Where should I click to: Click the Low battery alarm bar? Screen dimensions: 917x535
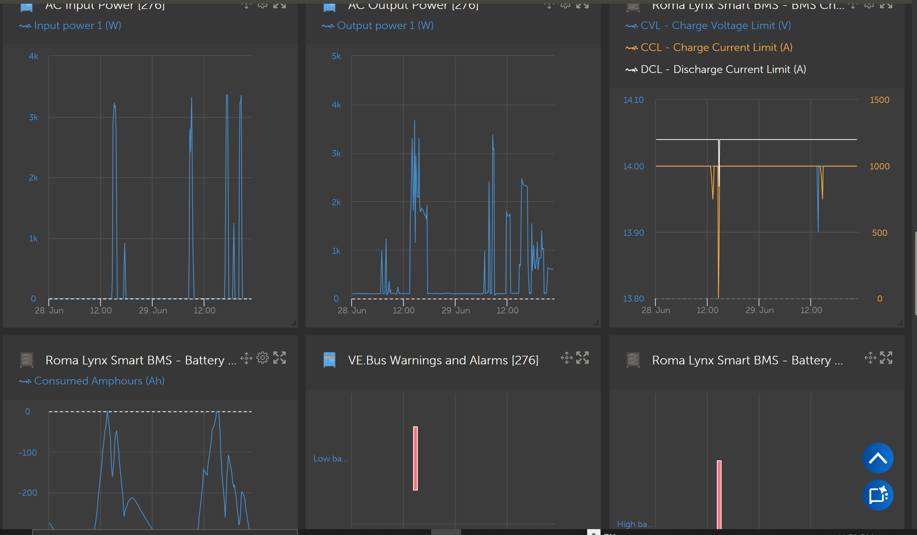pyautogui.click(x=415, y=458)
